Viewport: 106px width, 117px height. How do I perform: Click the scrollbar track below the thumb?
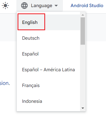pos(83,75)
